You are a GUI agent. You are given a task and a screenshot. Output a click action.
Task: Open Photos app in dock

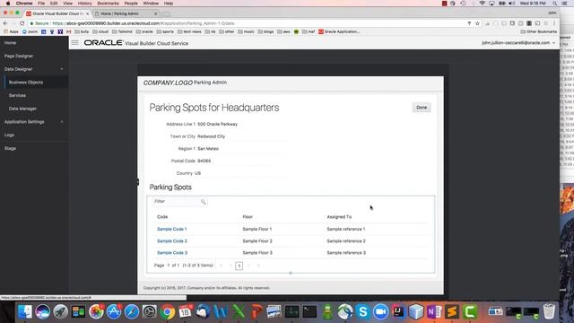[96, 311]
